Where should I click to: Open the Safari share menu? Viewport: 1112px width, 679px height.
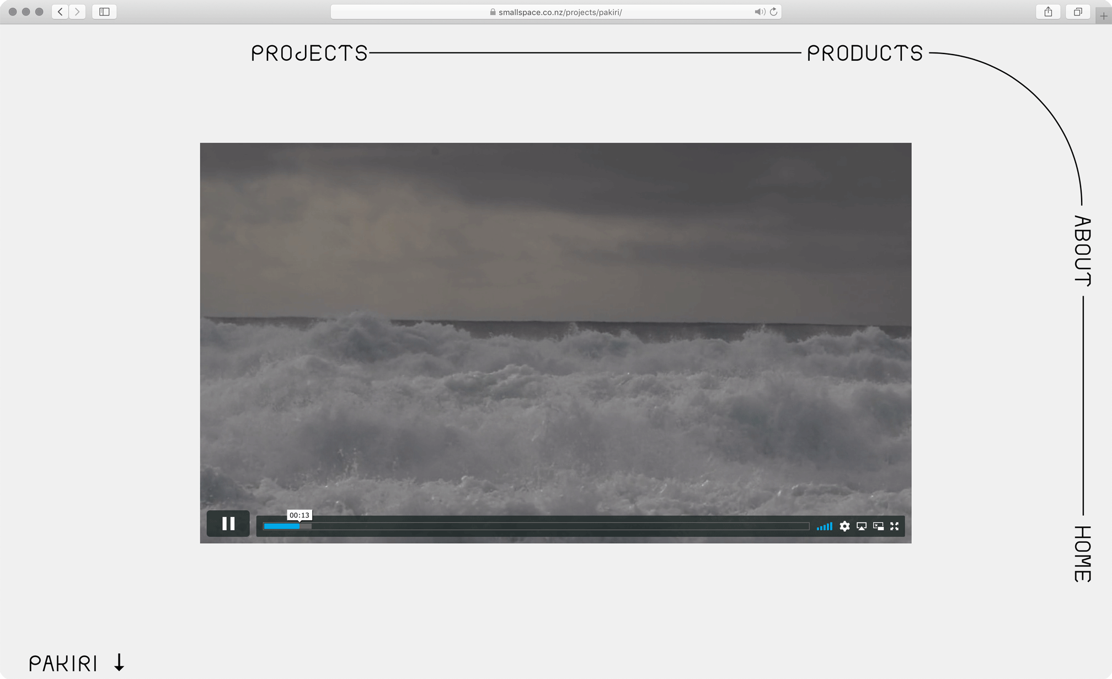click(1048, 12)
